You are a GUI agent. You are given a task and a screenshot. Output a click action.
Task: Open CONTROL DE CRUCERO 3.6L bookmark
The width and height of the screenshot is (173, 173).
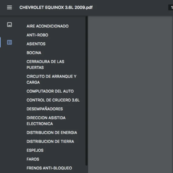[53, 100]
